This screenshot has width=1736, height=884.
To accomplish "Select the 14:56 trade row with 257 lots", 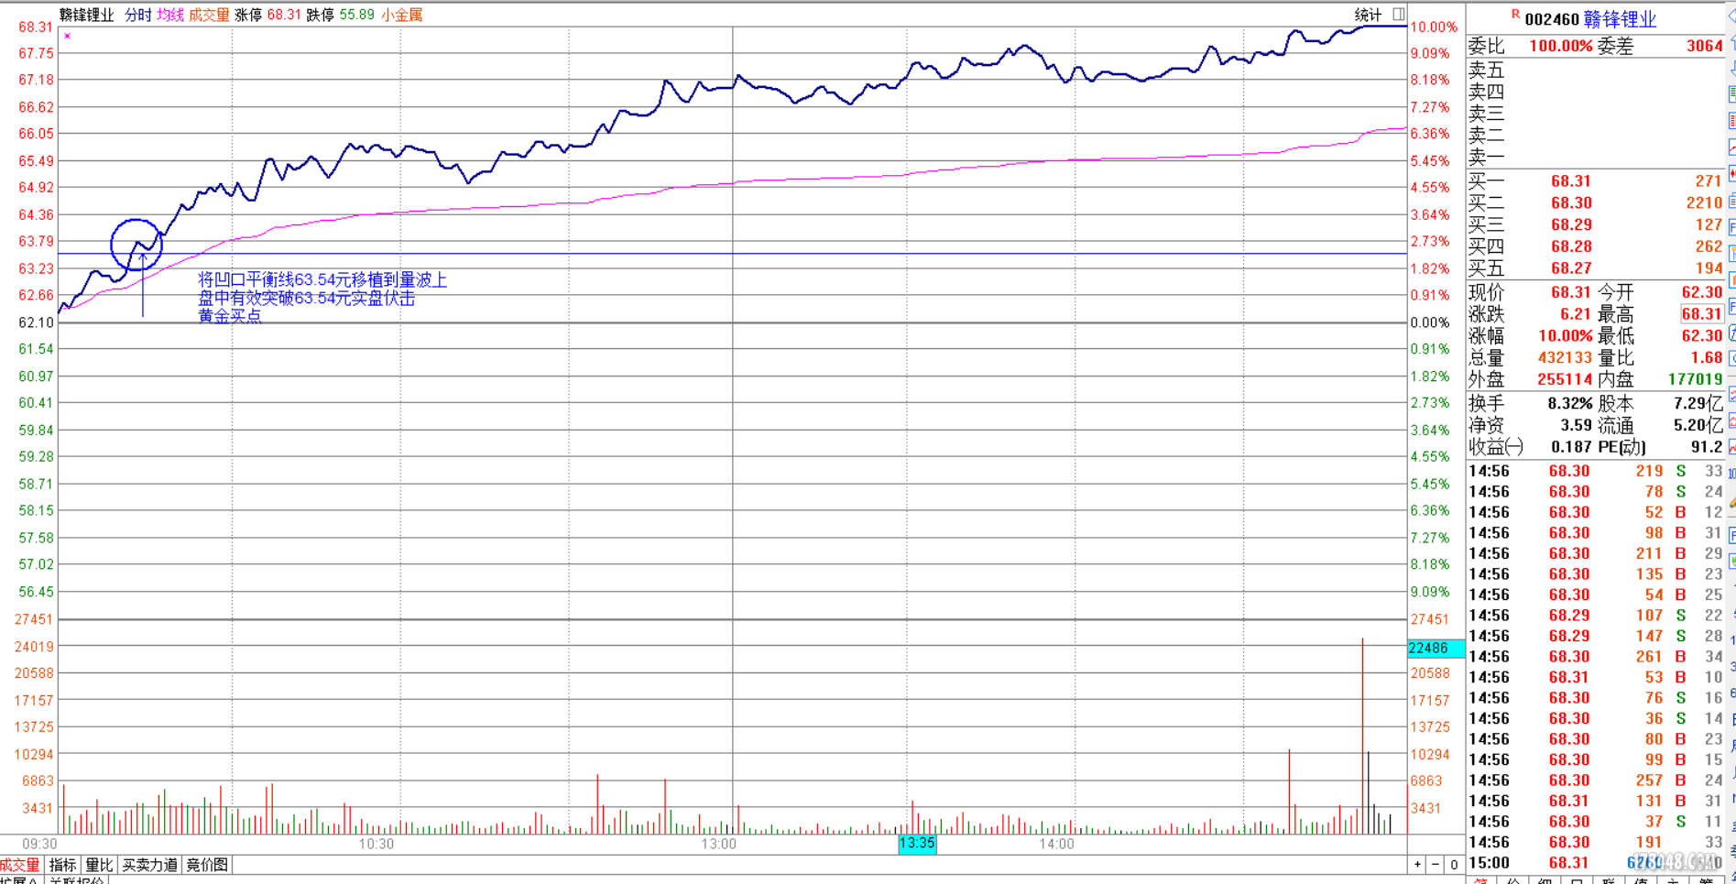I will click(1595, 780).
